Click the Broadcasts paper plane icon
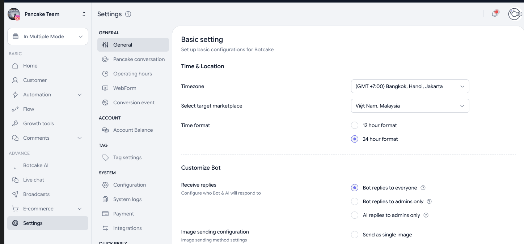The height and width of the screenshot is (244, 524). [x=15, y=194]
